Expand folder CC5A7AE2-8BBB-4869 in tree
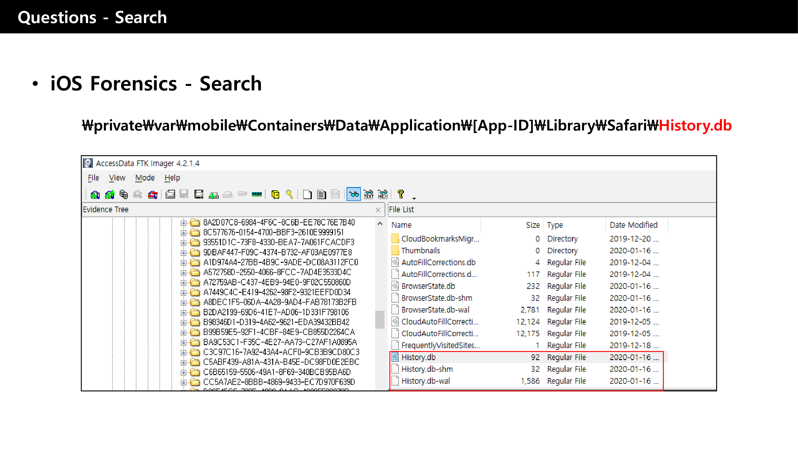Image resolution: width=798 pixels, height=449 pixels. point(183,382)
